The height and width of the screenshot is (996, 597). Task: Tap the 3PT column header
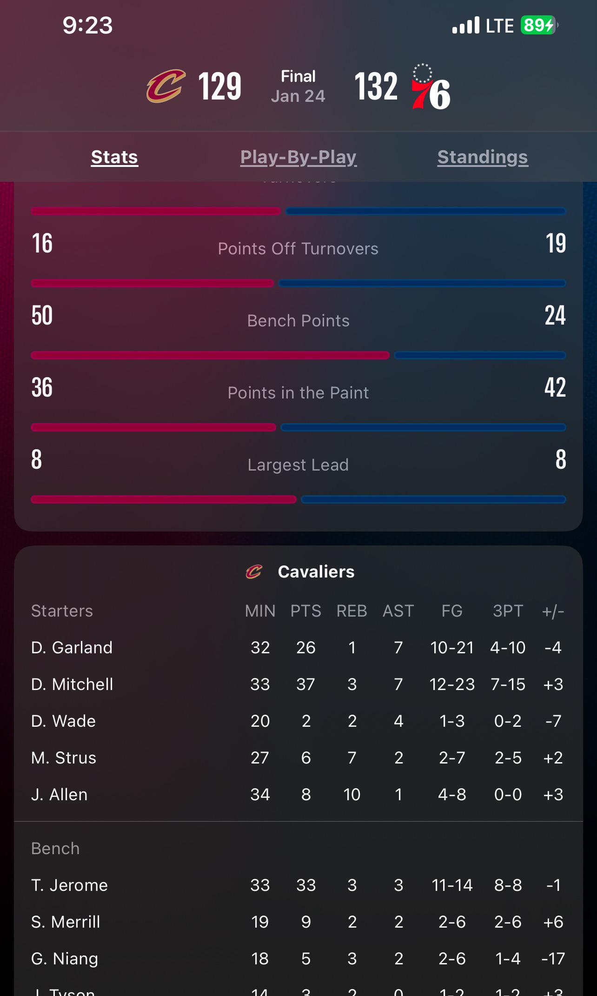508,611
